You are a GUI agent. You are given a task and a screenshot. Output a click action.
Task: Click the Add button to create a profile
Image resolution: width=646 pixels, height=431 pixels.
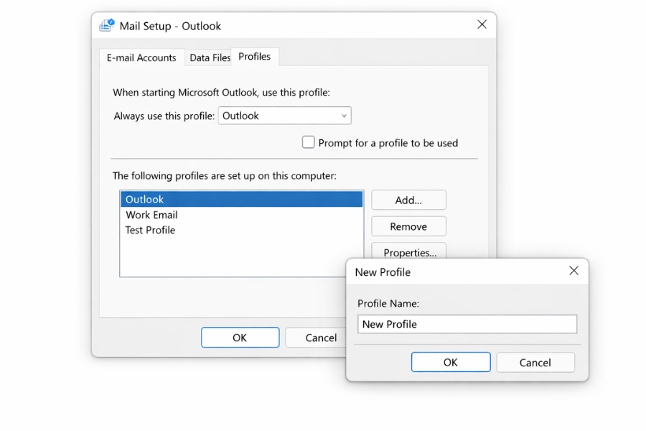[408, 200]
